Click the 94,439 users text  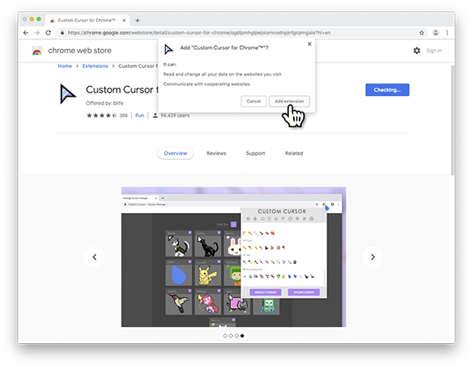pos(175,116)
